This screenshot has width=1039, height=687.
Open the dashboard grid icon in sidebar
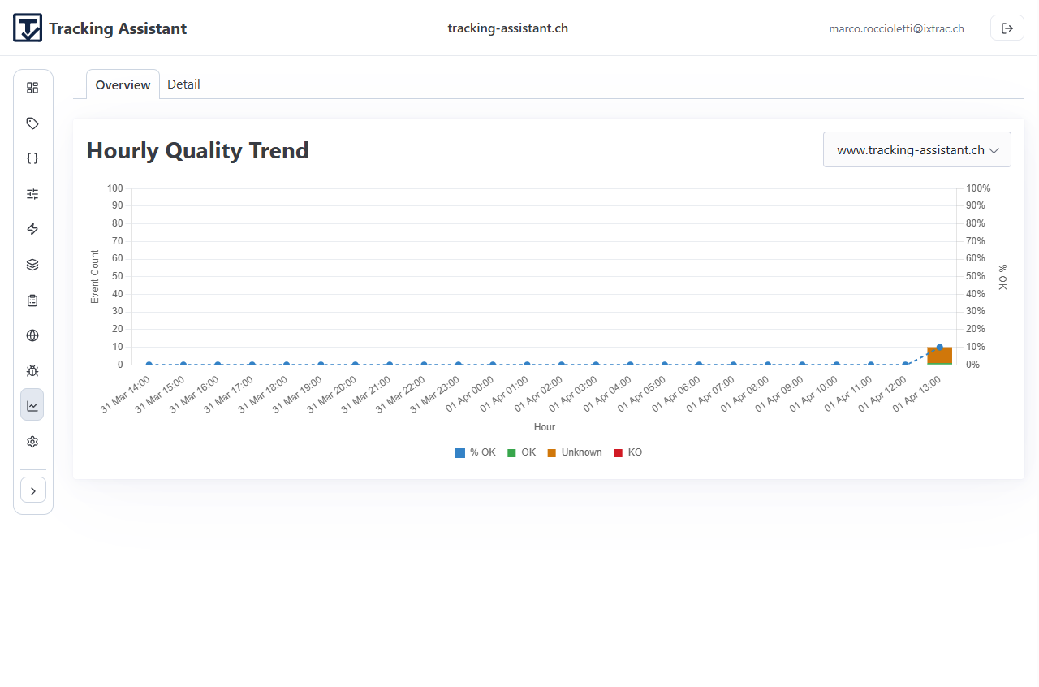[32, 88]
